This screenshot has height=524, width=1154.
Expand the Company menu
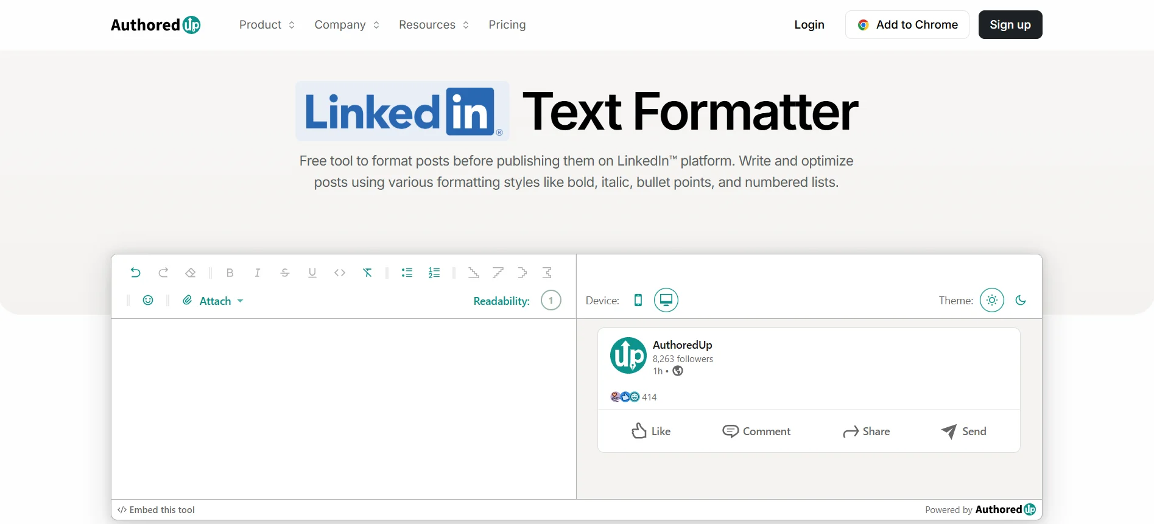tap(347, 25)
